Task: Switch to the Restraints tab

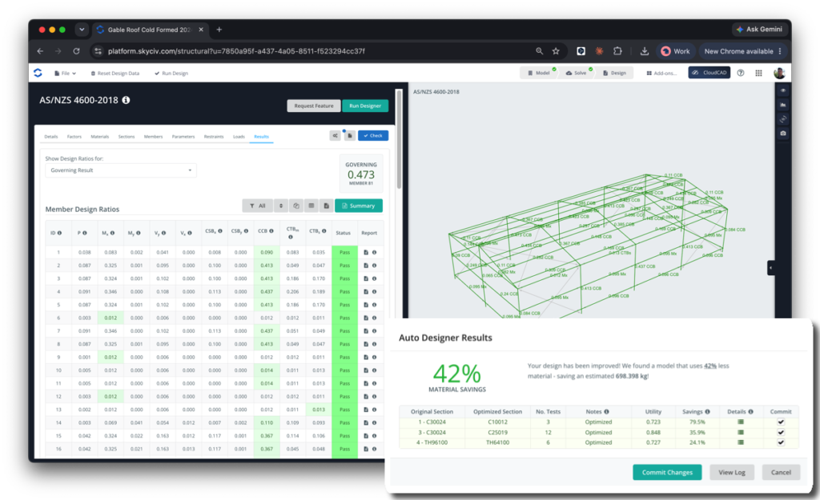Action: tap(214, 136)
